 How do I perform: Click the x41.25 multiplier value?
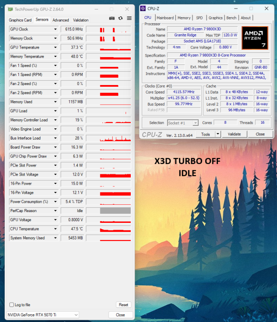click(184, 98)
